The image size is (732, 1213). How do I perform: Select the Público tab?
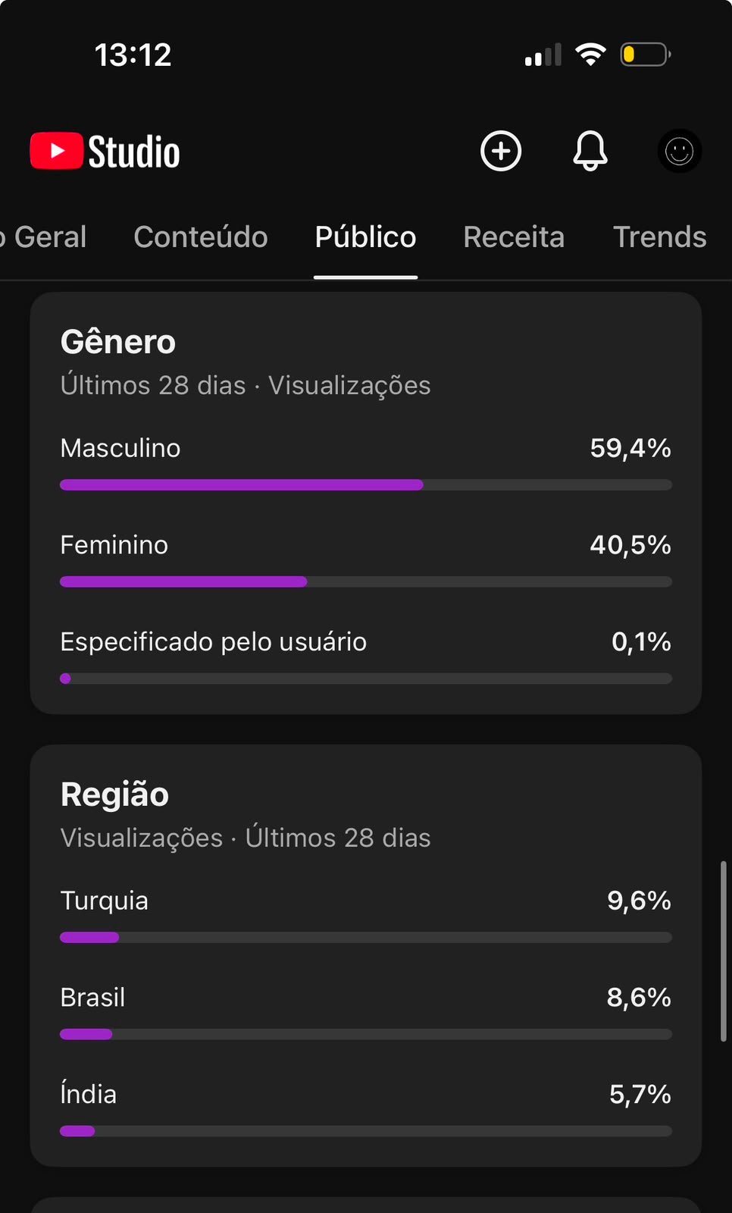click(365, 237)
